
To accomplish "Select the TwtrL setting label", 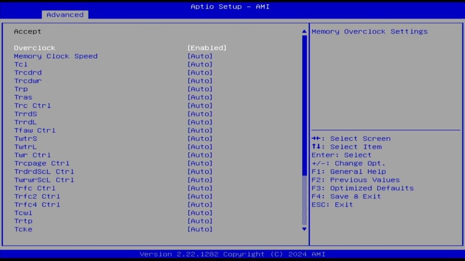I will point(25,147).
